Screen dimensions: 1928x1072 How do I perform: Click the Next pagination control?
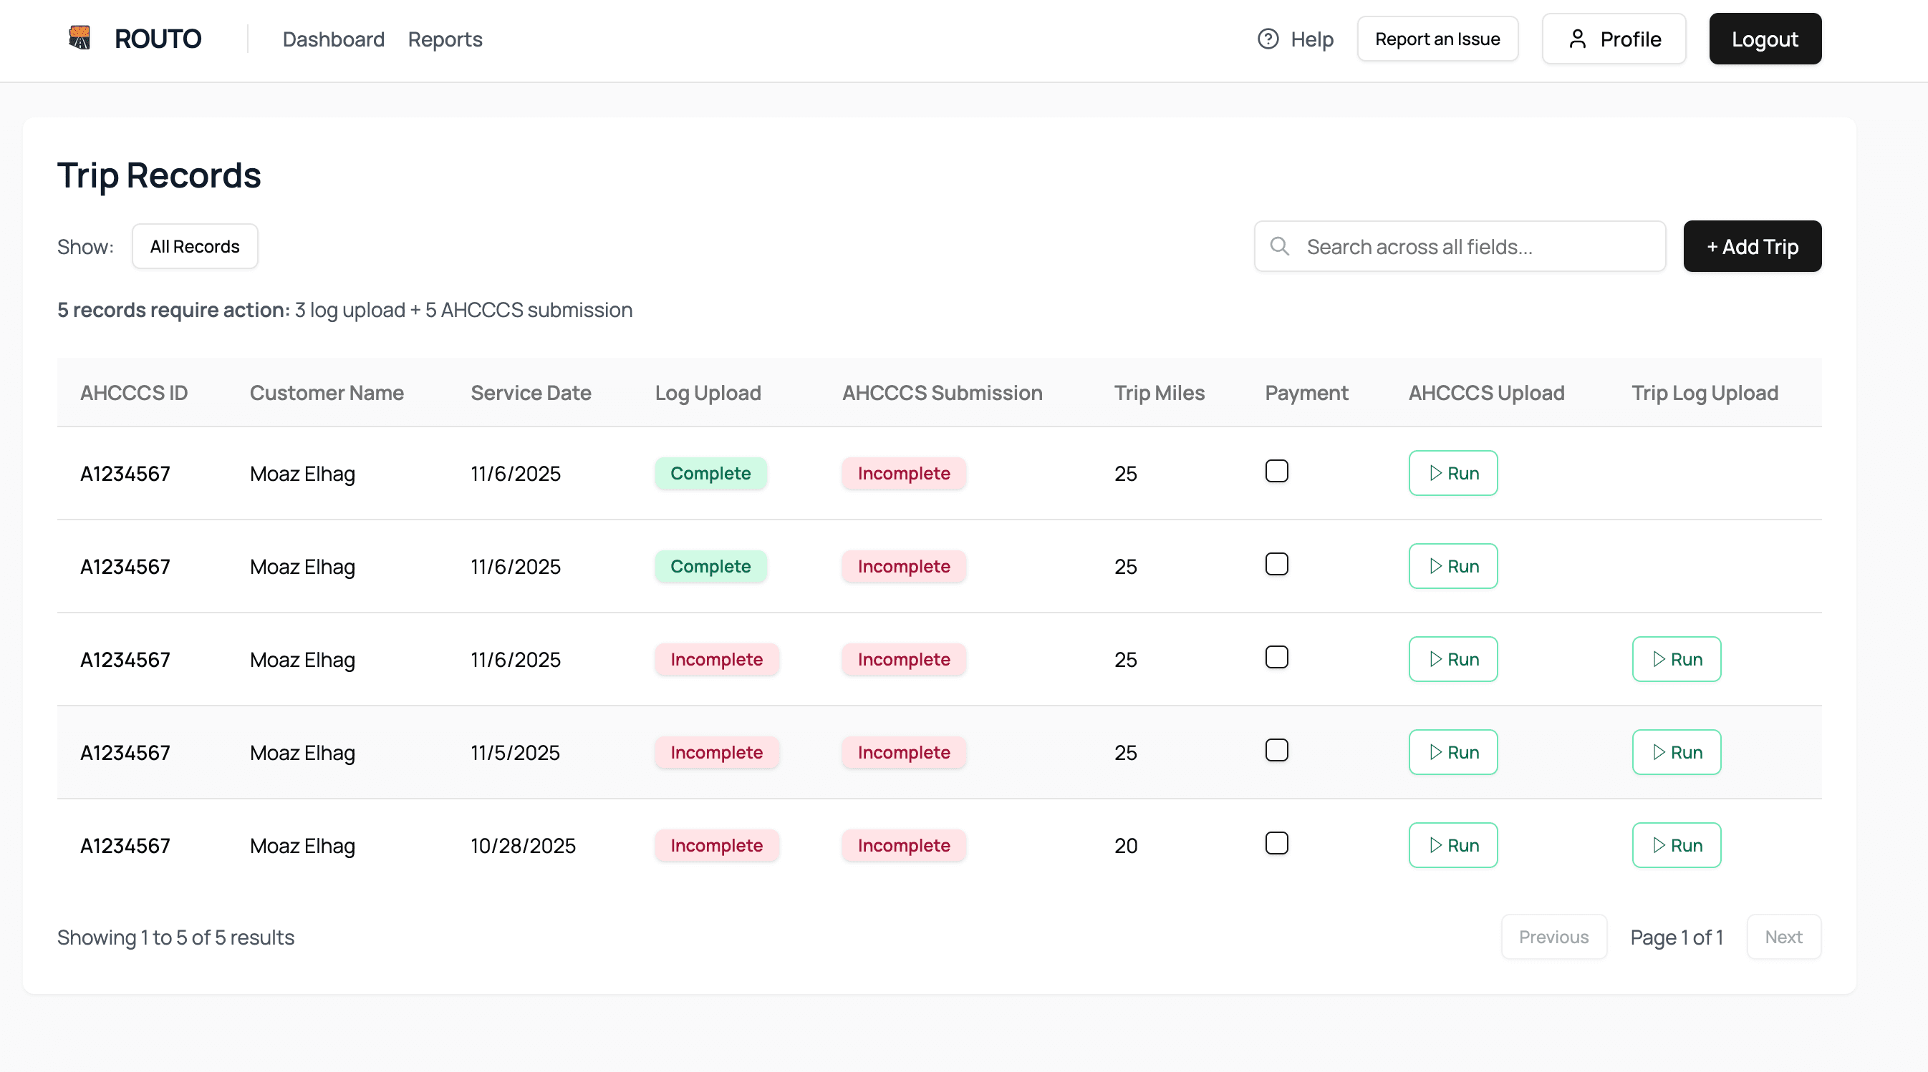1783,937
